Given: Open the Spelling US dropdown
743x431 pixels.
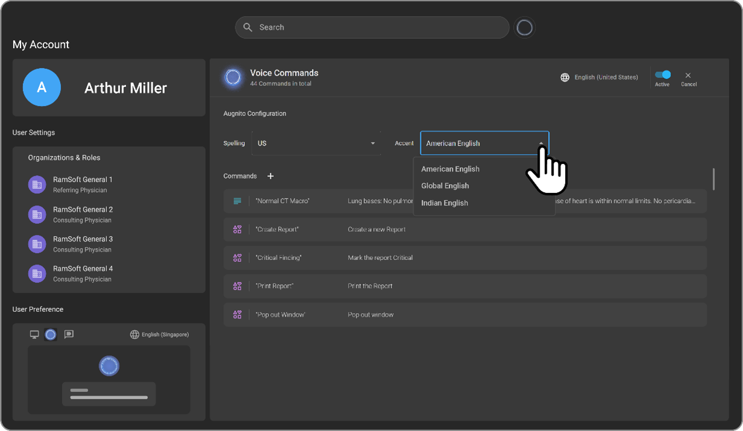Looking at the screenshot, I should pyautogui.click(x=315, y=143).
